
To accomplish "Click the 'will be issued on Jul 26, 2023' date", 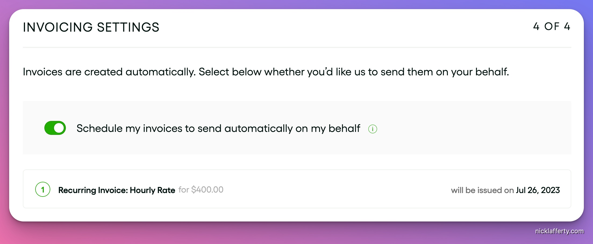I will [x=505, y=190].
